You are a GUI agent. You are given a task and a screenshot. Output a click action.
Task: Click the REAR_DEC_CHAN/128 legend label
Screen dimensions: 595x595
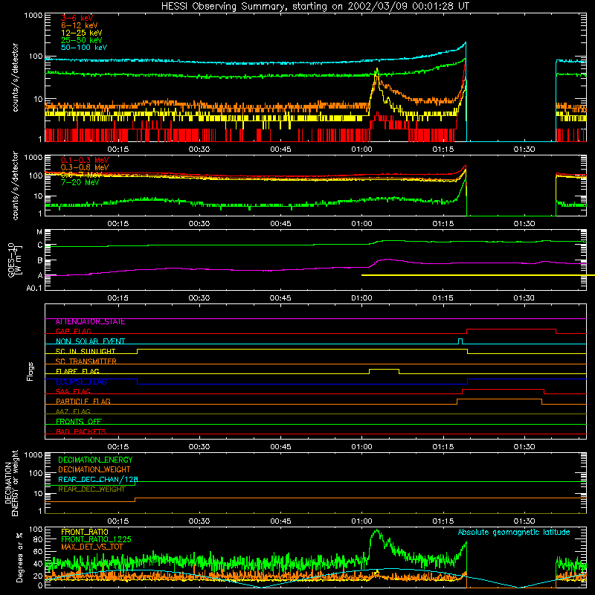(98, 479)
